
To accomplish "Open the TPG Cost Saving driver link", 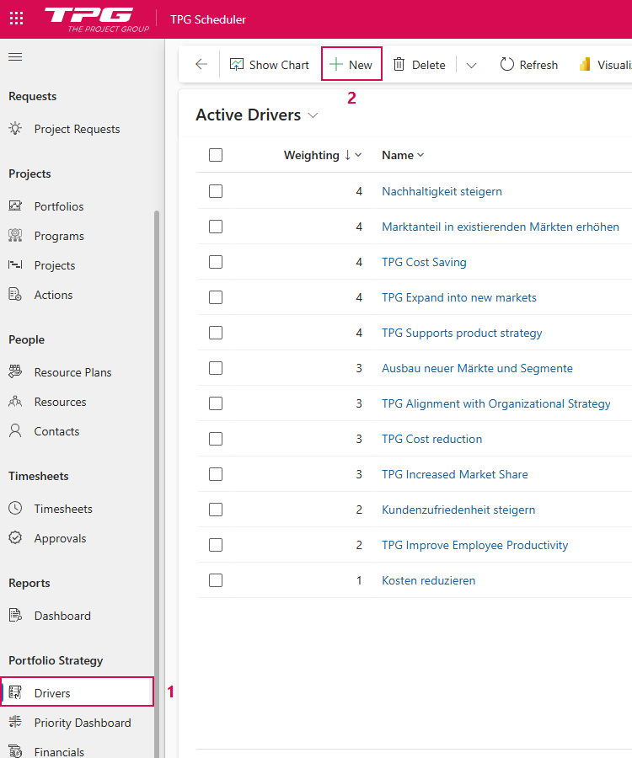I will [424, 262].
